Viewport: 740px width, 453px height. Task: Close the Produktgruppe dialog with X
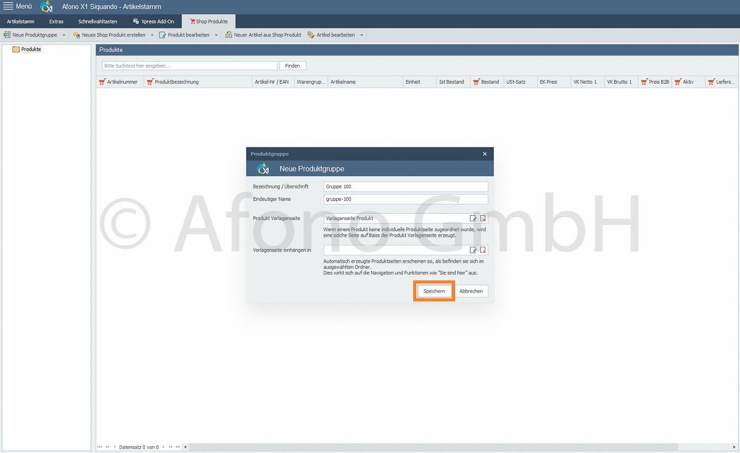(x=485, y=154)
